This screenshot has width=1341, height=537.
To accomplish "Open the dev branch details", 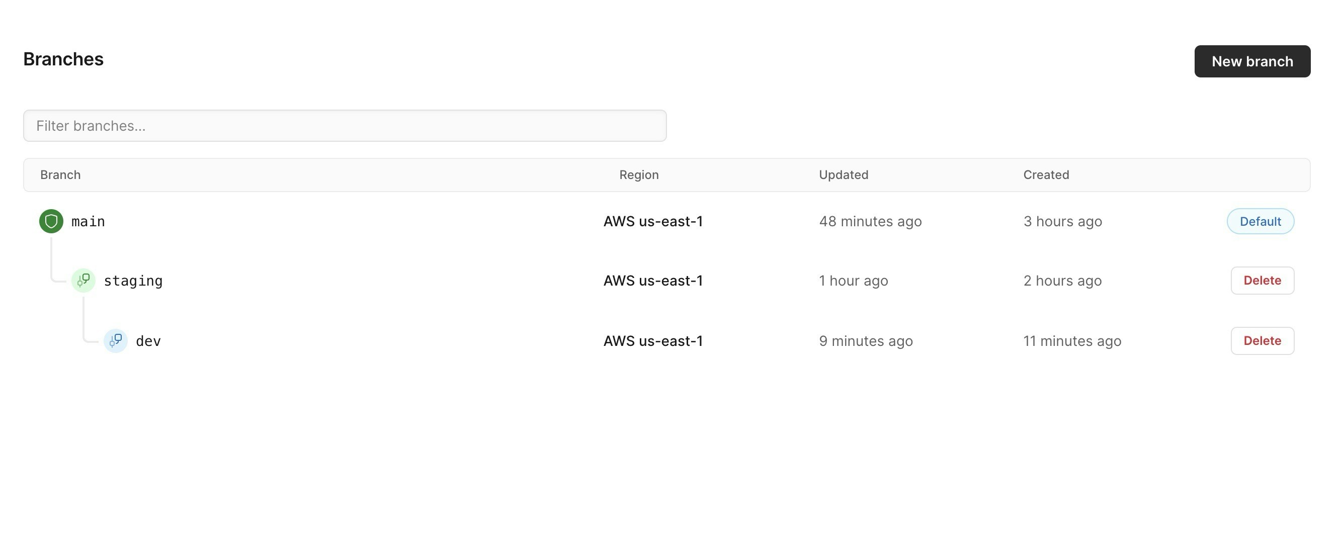I will coord(148,341).
